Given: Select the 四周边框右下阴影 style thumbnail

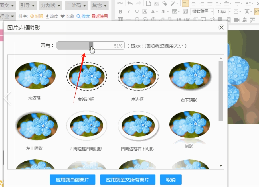Looking at the screenshot, I should pyautogui.click(x=138, y=126).
